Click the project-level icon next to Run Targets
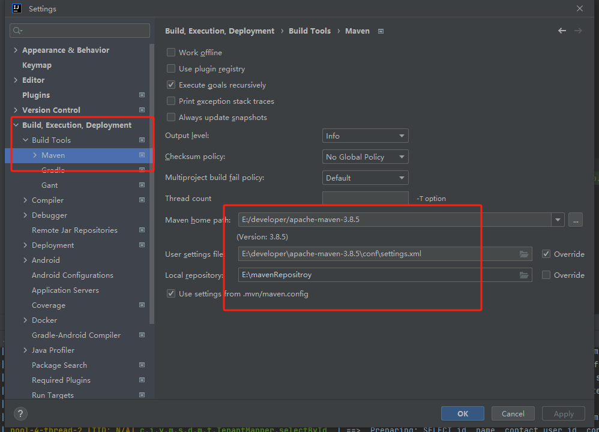This screenshot has width=599, height=432. pyautogui.click(x=142, y=395)
